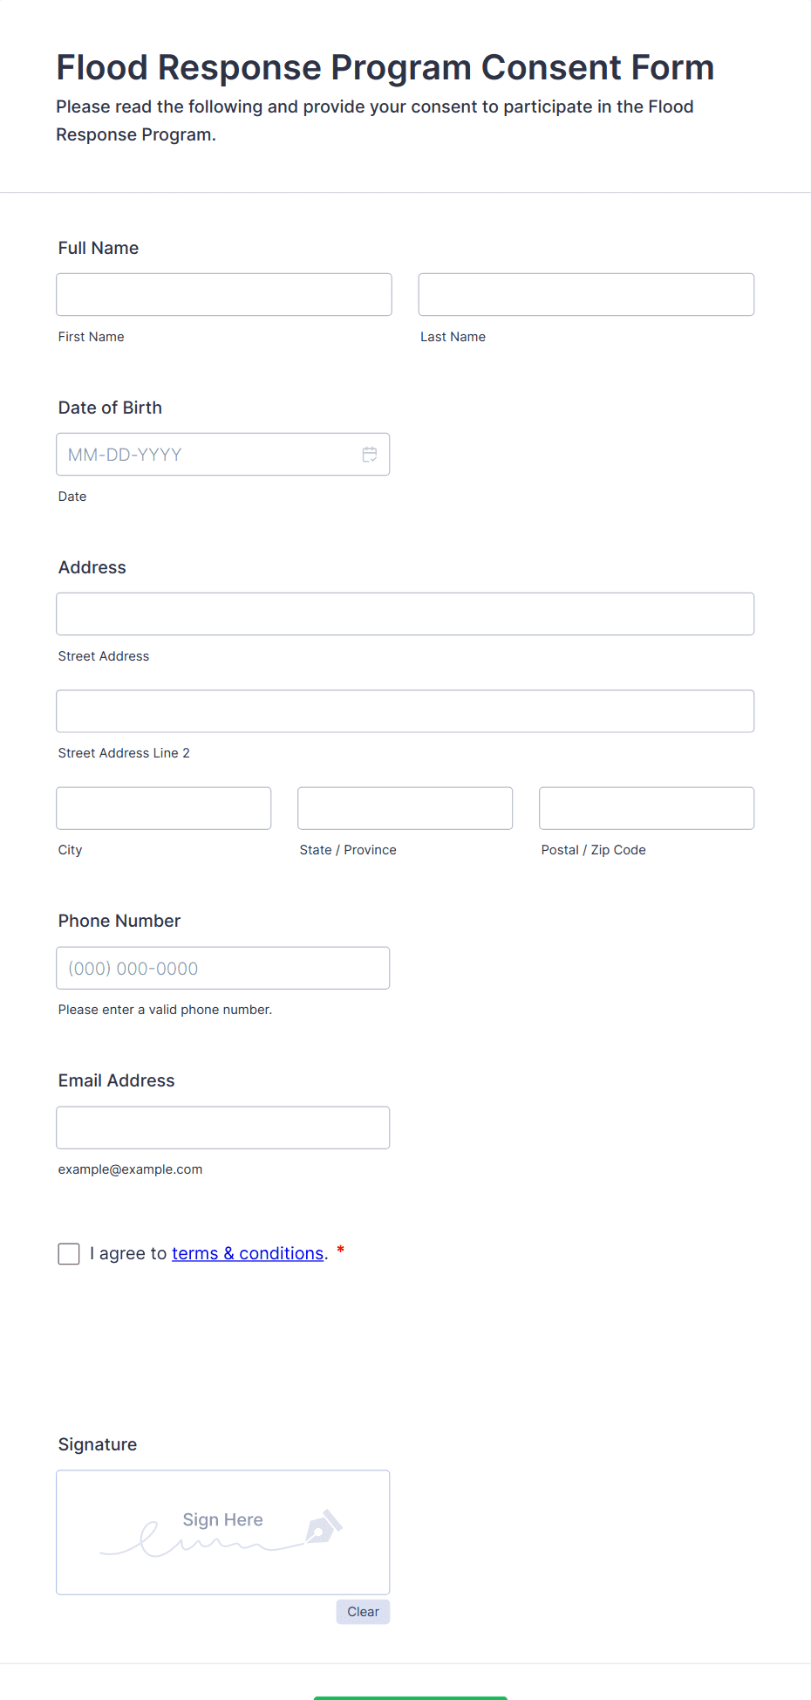Open the calendar date picker icon

[x=370, y=455]
